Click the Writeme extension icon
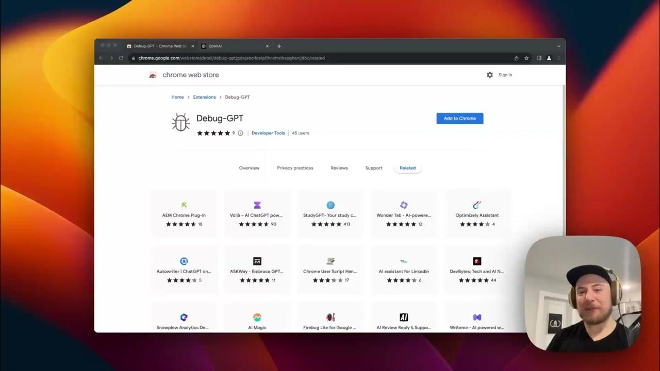The image size is (660, 371). [477, 317]
